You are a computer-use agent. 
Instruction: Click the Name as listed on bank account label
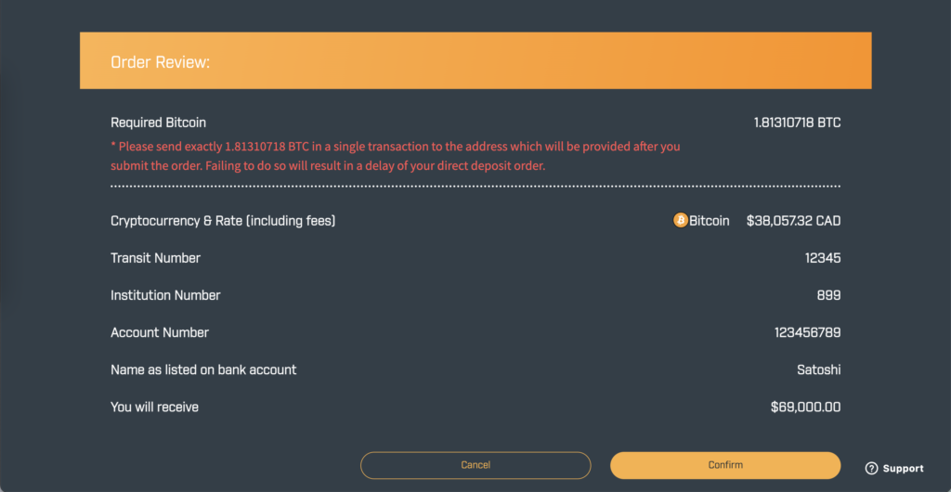[203, 369]
